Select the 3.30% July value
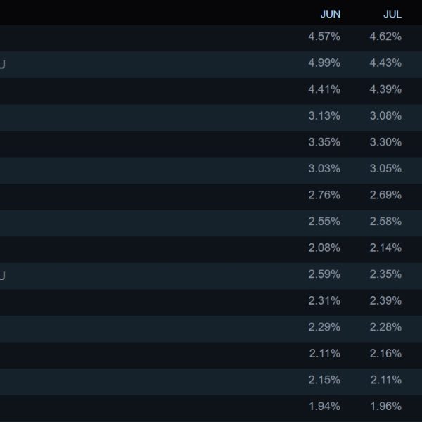 [385, 142]
